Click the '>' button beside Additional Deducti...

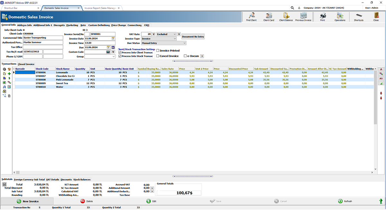click(x=152, y=191)
